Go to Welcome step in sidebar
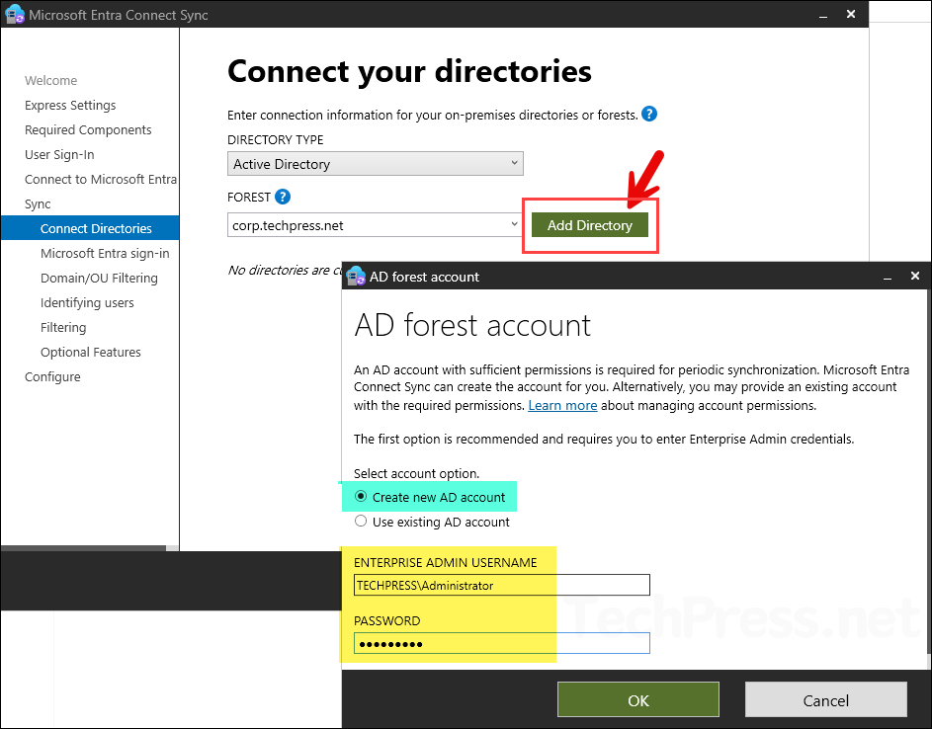Viewport: 932px width, 729px height. tap(50, 80)
